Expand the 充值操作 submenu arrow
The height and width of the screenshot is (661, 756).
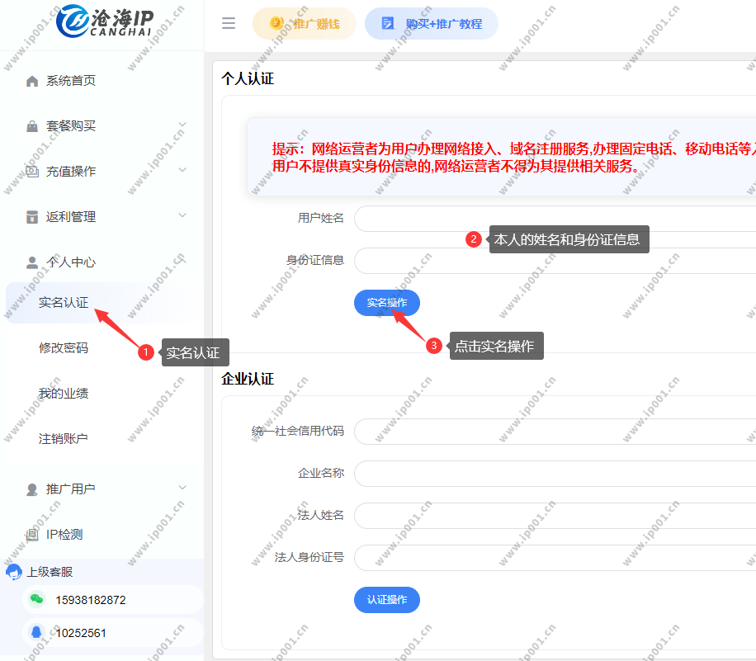[x=182, y=171]
